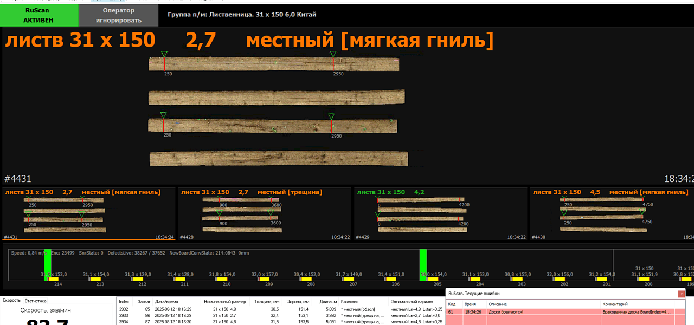
Task: Toggle the Оператор игнорировать button
Action: pyautogui.click(x=119, y=15)
